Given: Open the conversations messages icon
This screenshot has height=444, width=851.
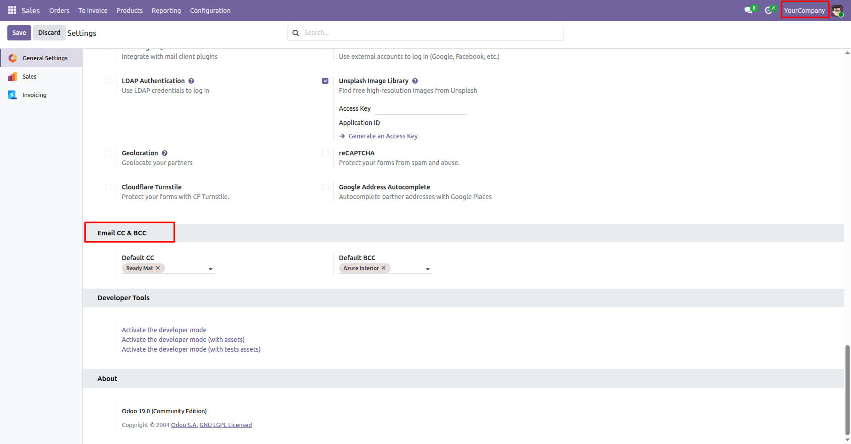Looking at the screenshot, I should (x=748, y=10).
